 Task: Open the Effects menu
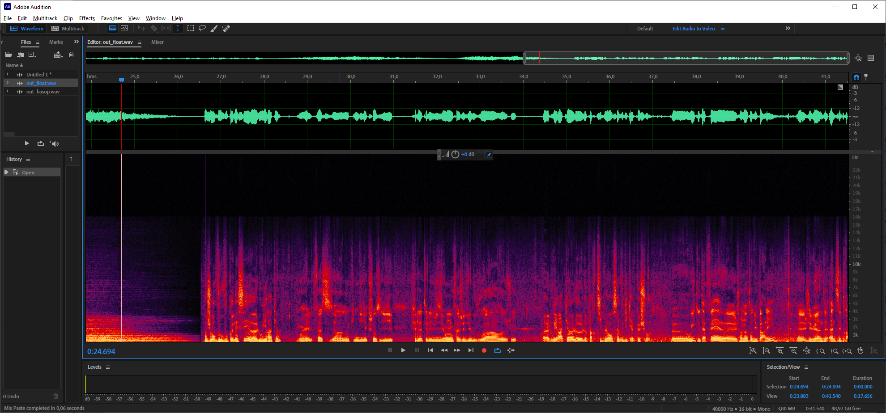click(x=87, y=18)
